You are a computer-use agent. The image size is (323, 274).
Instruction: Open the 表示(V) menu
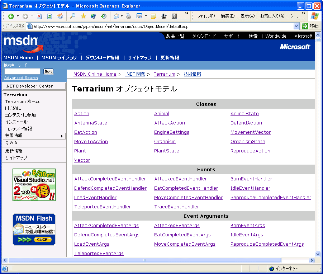[247, 16]
